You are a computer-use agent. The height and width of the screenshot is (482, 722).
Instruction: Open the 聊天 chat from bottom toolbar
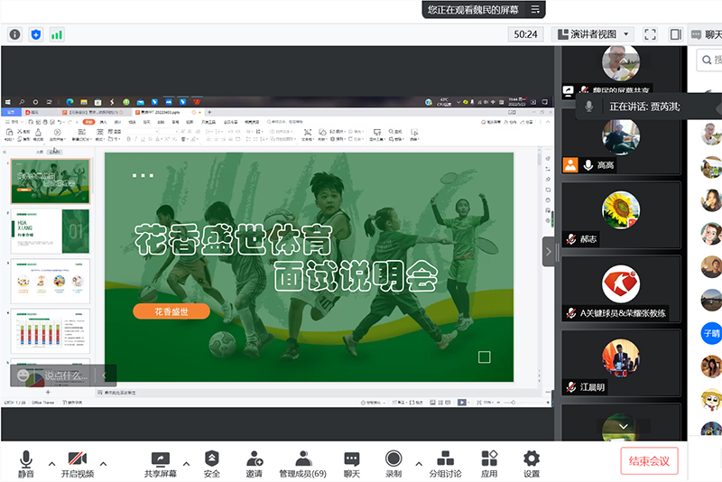[x=352, y=464]
